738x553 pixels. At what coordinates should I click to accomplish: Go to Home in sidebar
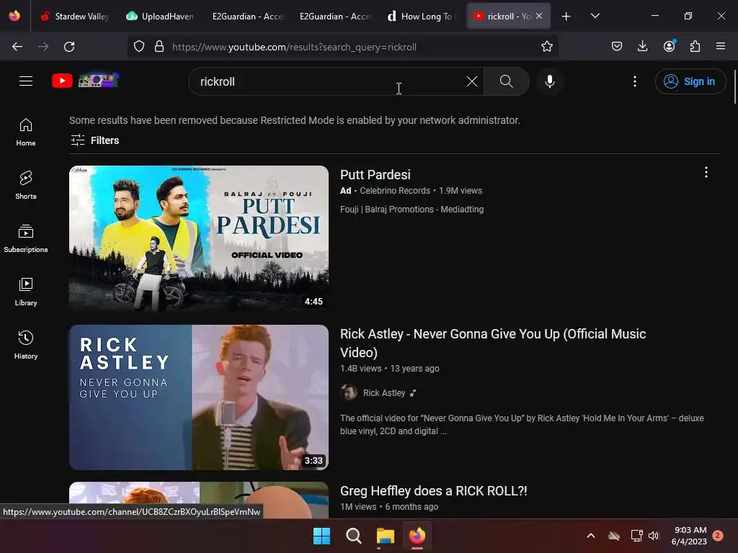pos(26,132)
